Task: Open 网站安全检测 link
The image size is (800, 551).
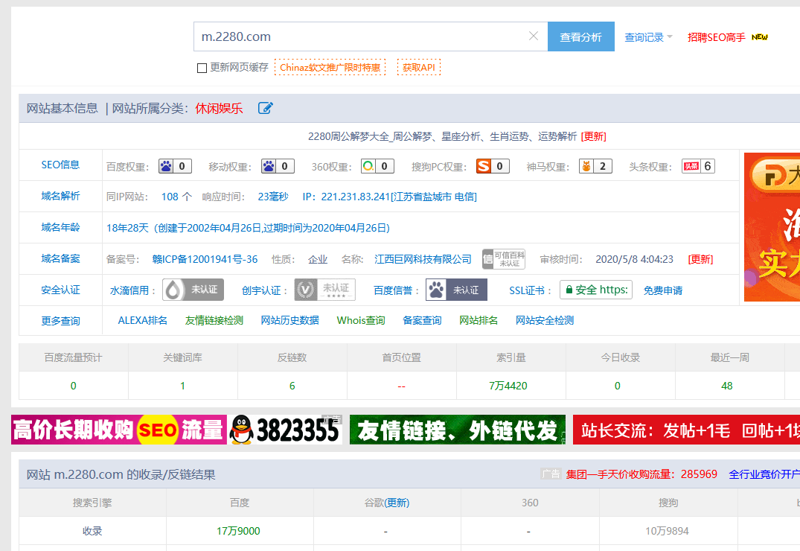Action: point(545,320)
